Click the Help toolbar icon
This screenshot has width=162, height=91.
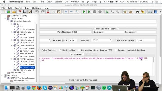tap(155, 12)
